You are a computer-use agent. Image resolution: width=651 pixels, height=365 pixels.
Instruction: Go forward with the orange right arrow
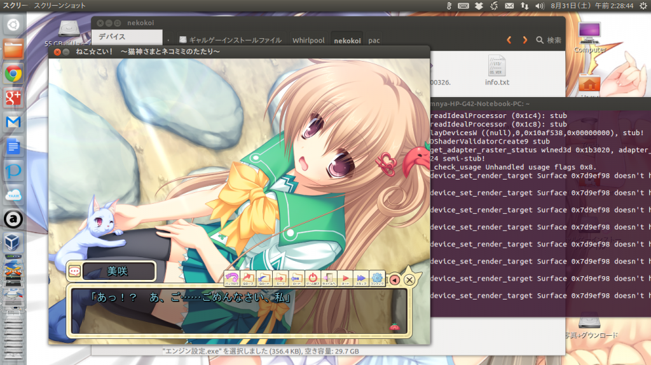[x=524, y=40]
